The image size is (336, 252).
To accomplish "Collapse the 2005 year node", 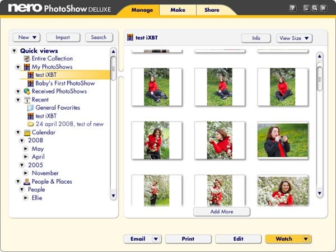I will pos(22,165).
